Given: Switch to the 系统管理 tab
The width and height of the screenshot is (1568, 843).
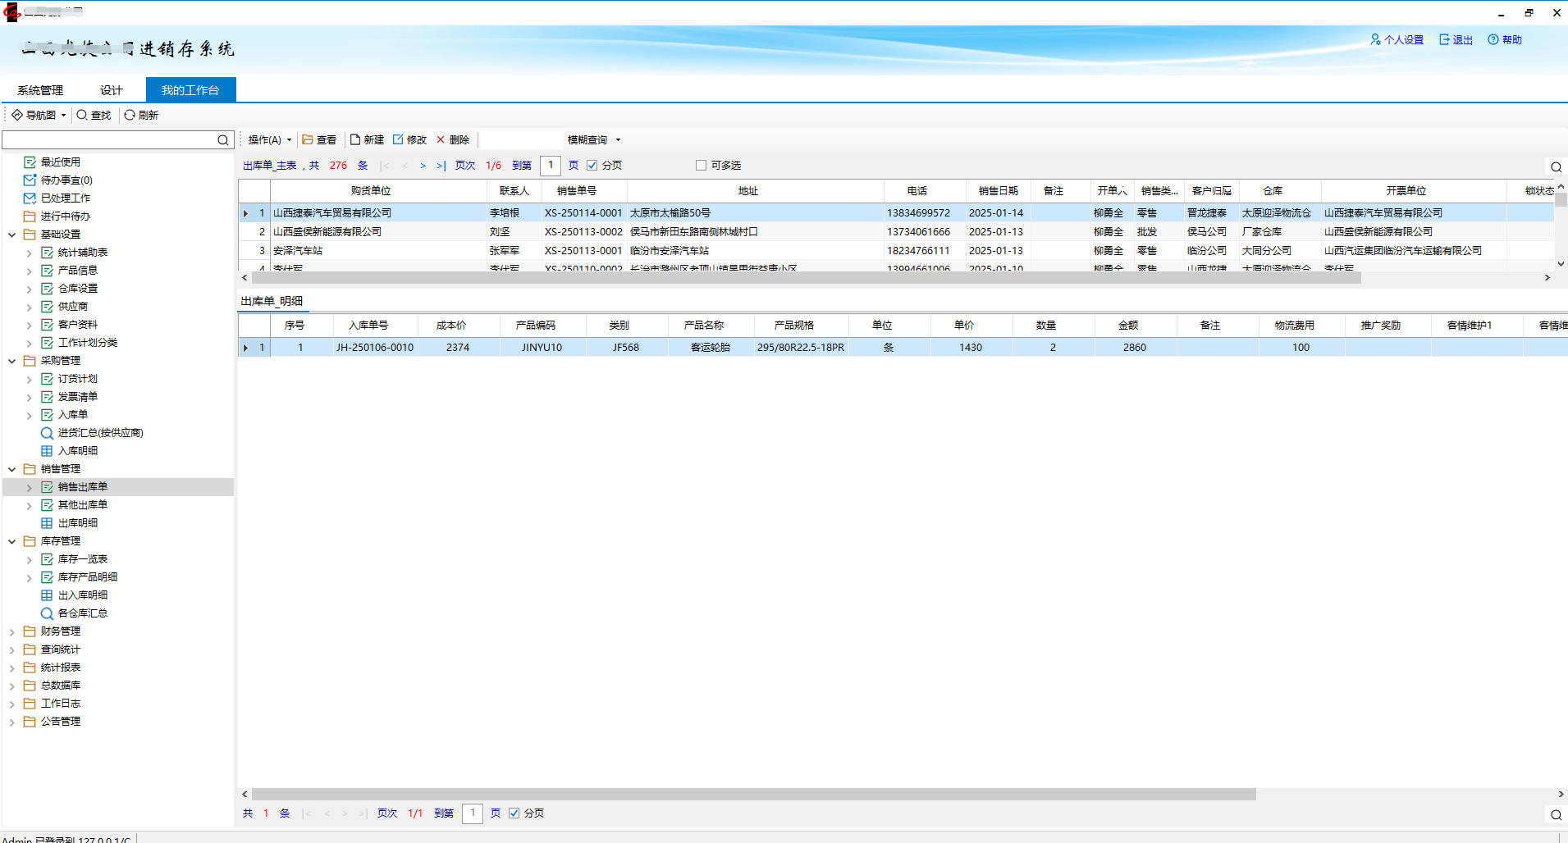Looking at the screenshot, I should [40, 90].
